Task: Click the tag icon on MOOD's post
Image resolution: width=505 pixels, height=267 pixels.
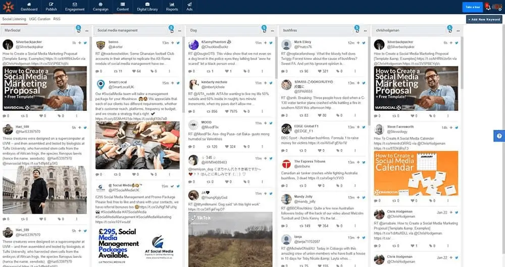Action: tap(245, 147)
